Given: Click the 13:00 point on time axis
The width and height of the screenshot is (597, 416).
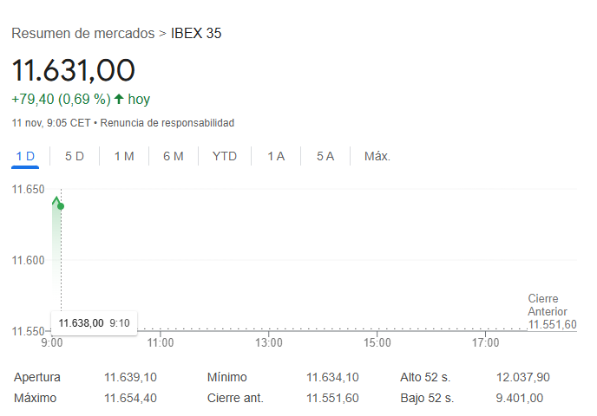Looking at the screenshot, I should pyautogui.click(x=269, y=343).
